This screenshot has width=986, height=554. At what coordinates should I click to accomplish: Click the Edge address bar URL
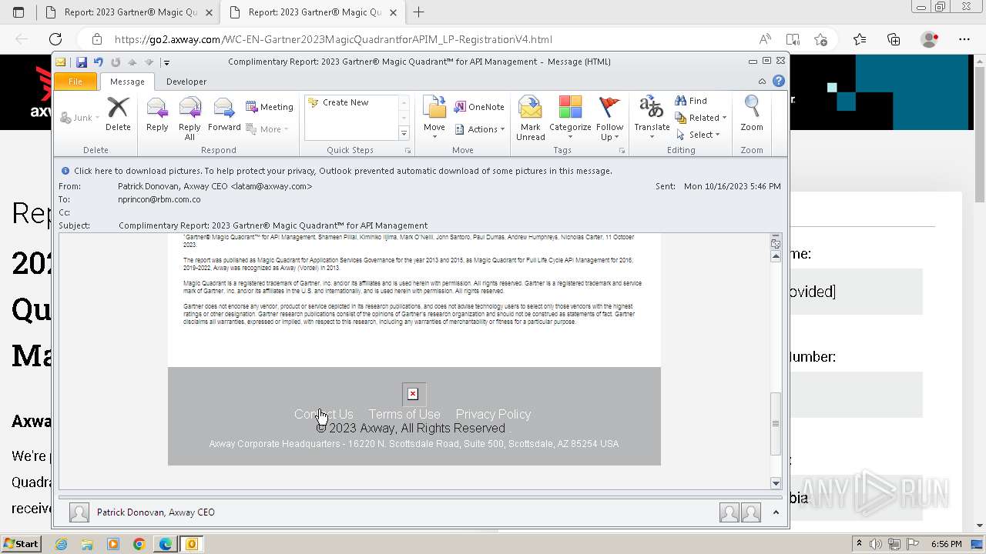(333, 39)
